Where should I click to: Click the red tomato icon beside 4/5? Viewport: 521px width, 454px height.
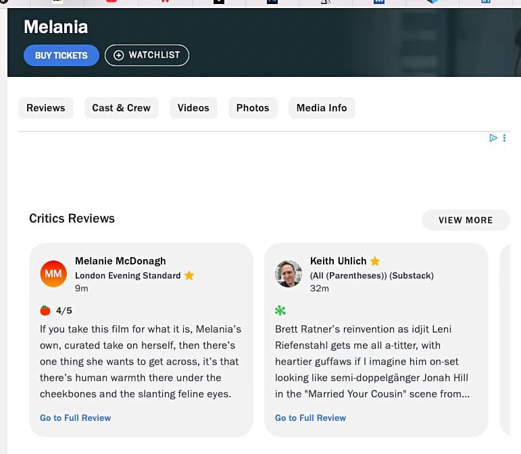(45, 310)
